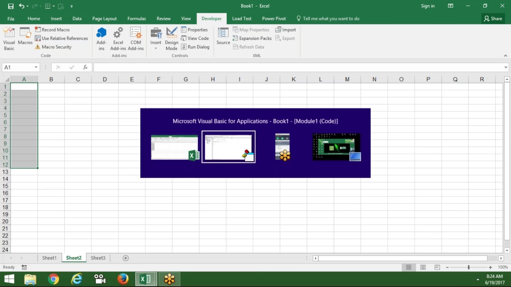Click the Select All corner button
Viewport: 511px width, 287px height.
pos(5,79)
